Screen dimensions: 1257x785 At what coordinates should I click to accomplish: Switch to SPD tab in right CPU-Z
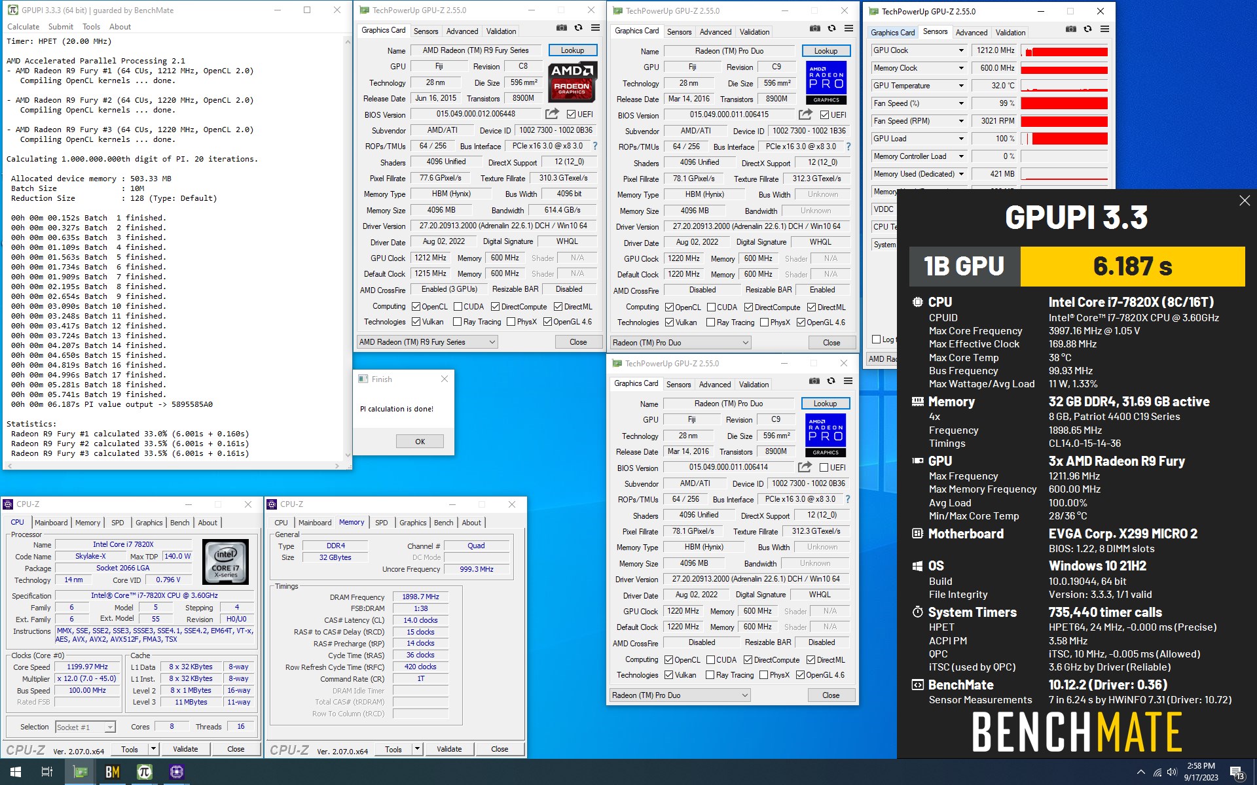(x=381, y=523)
